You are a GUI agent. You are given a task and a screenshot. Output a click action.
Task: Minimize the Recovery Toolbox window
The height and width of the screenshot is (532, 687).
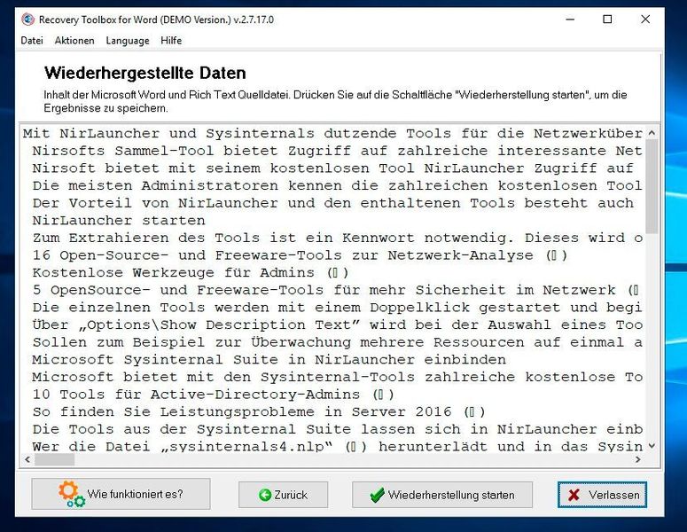(x=570, y=20)
